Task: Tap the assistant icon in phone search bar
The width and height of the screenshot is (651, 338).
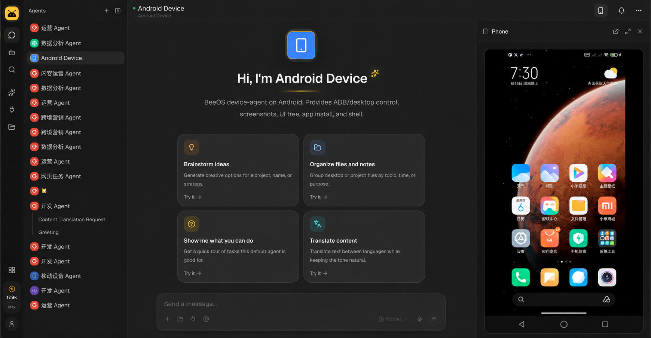Action: [607, 299]
